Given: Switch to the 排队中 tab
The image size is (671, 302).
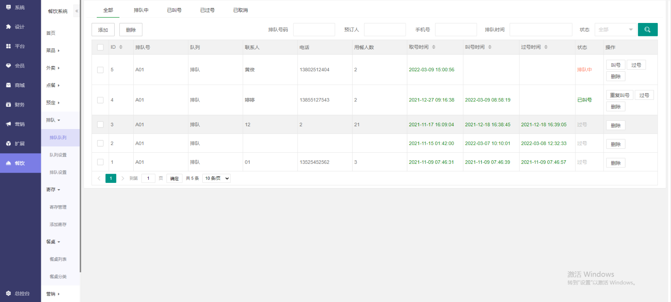Looking at the screenshot, I should coord(141,10).
